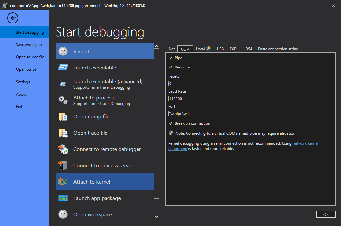
Task: Click the Launch app package icon
Action: [63, 198]
